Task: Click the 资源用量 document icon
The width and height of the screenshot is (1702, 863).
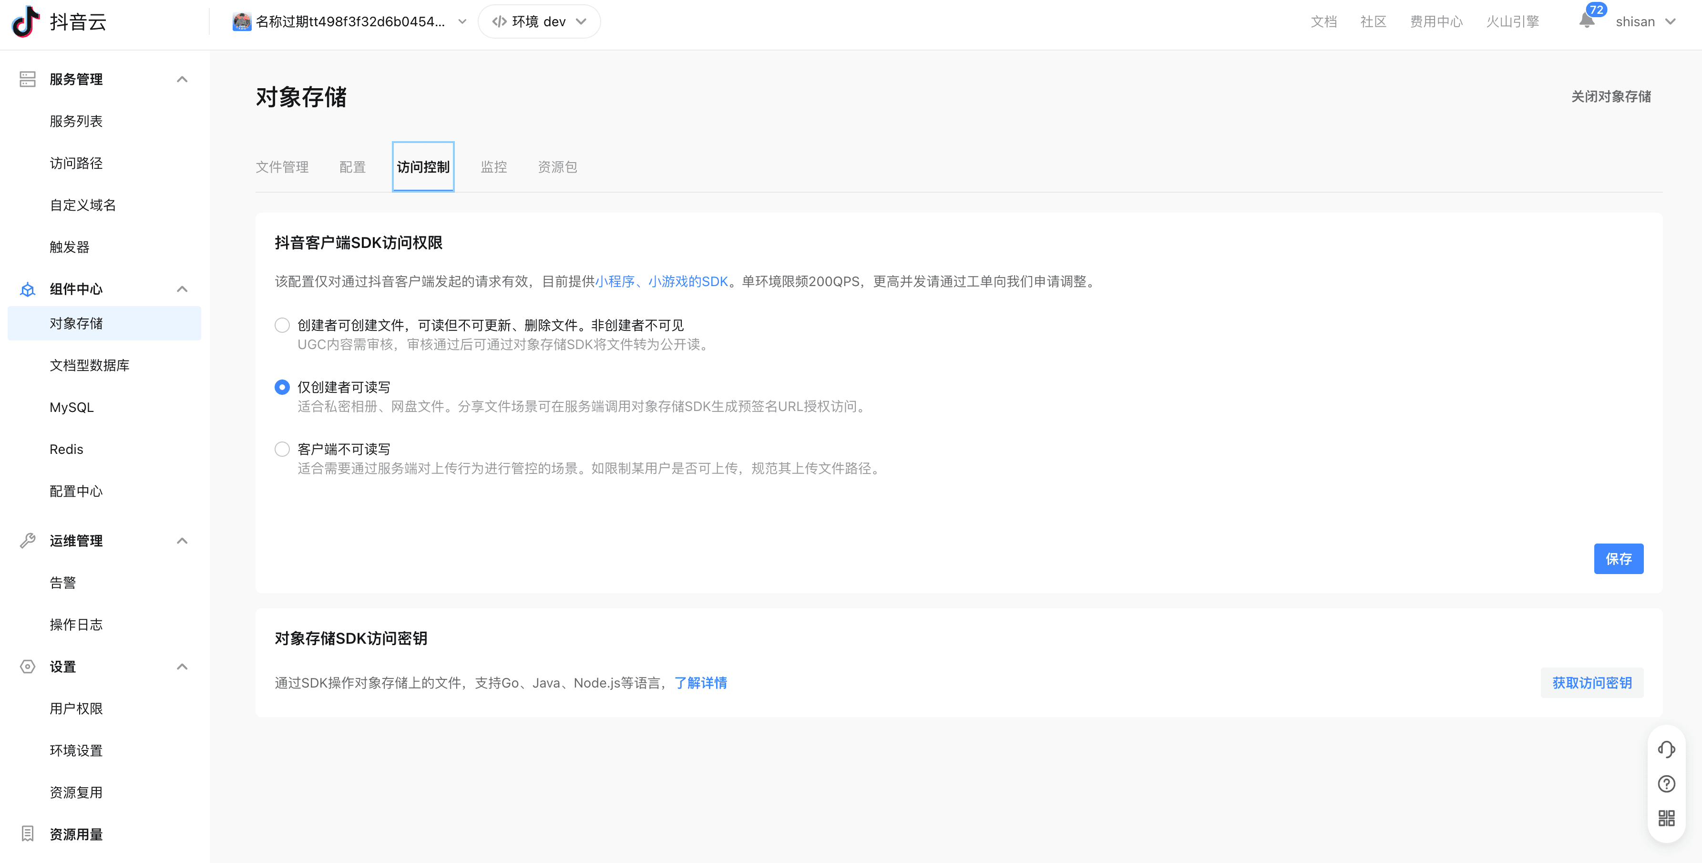Action: click(27, 834)
